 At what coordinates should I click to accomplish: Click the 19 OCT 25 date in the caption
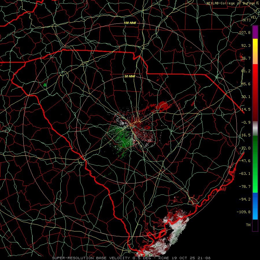click(x=183, y=258)
